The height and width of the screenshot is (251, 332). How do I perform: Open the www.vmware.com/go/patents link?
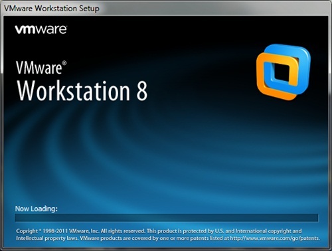click(275, 238)
